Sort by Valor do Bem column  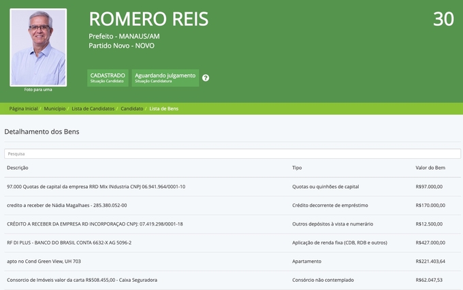[x=430, y=168]
